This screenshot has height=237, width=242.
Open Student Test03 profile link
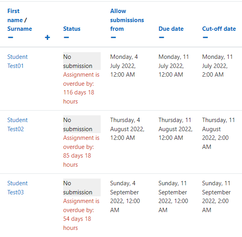pyautogui.click(x=17, y=188)
